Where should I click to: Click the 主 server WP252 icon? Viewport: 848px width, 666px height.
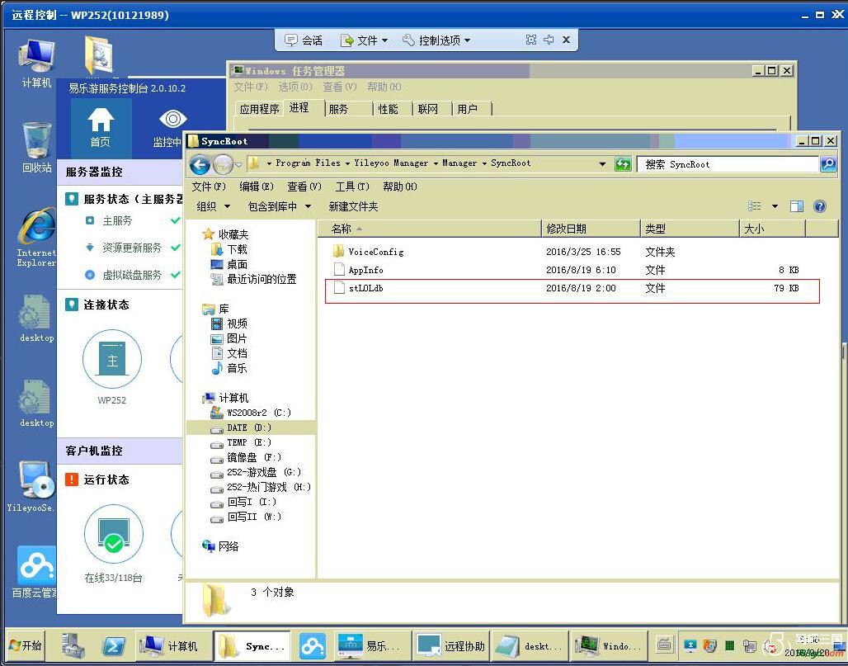[112, 359]
